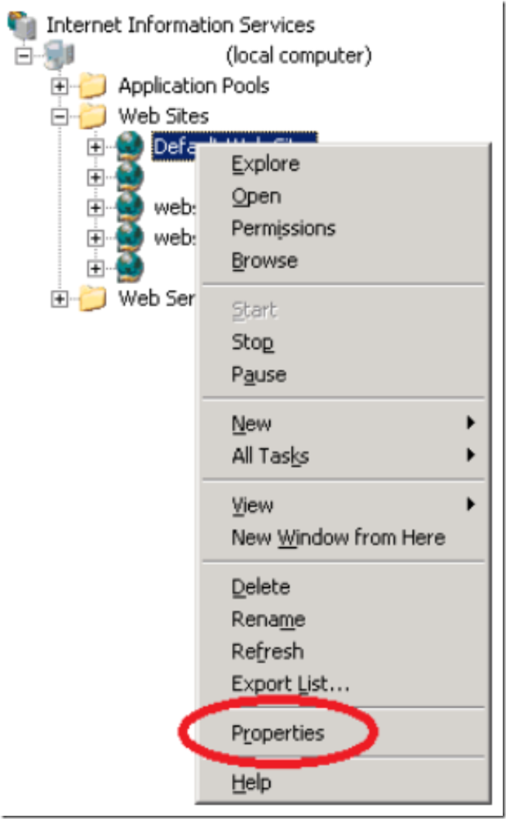Expand the Default Web Site node
This screenshot has height=819, width=506.
pos(95,147)
